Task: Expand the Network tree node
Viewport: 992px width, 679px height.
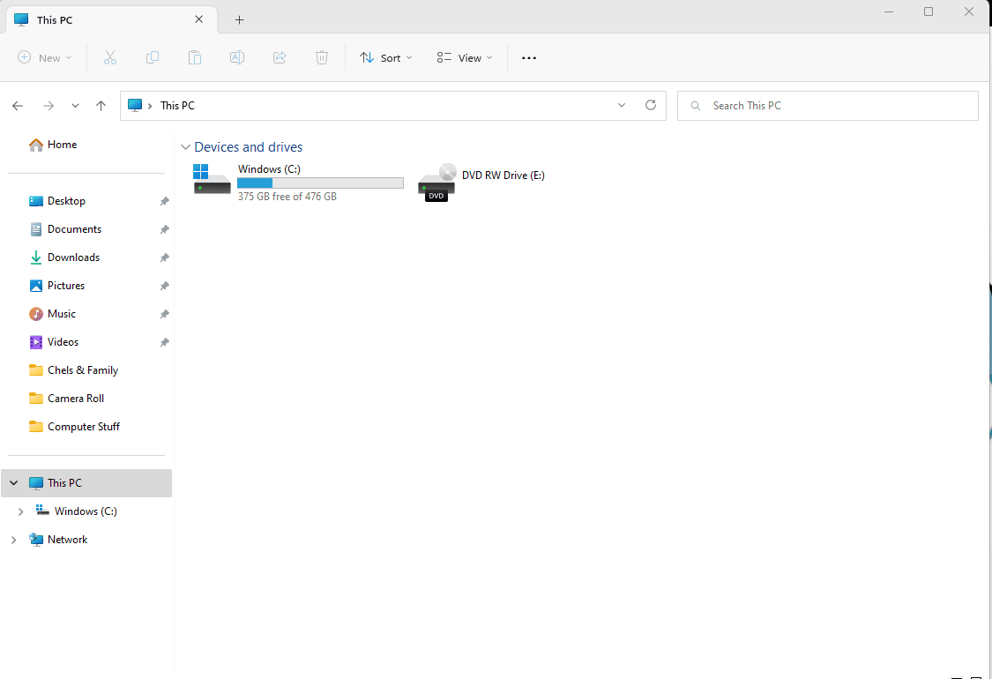Action: [13, 540]
